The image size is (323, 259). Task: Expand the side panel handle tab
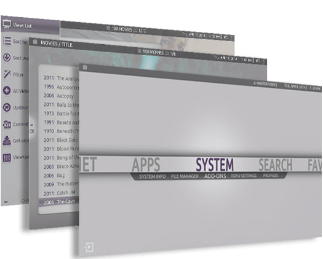click(x=32, y=128)
